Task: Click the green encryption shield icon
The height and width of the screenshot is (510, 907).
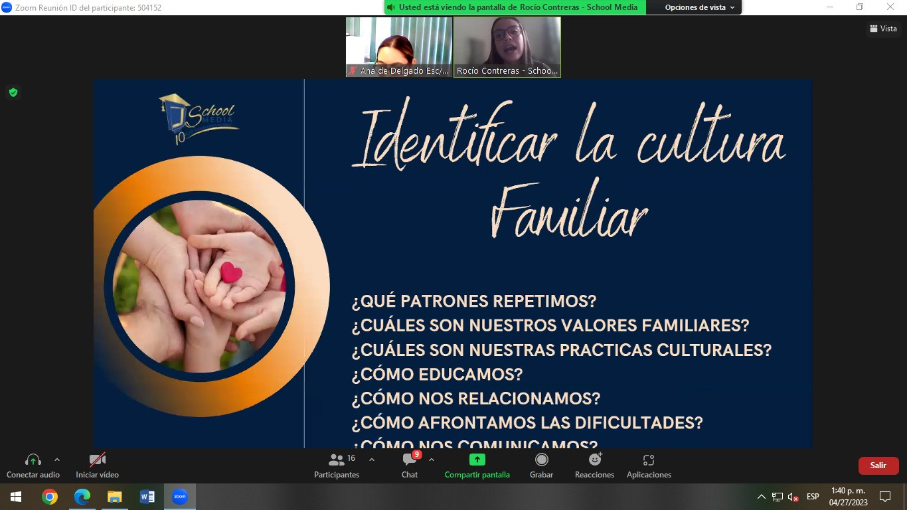Action: pos(13,92)
